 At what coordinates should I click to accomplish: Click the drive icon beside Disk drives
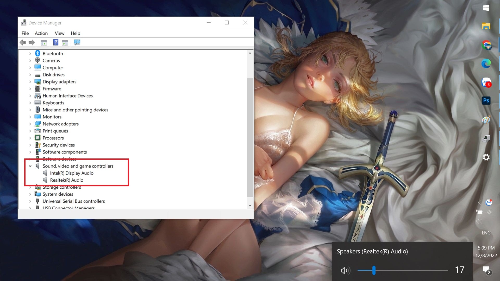[37, 75]
